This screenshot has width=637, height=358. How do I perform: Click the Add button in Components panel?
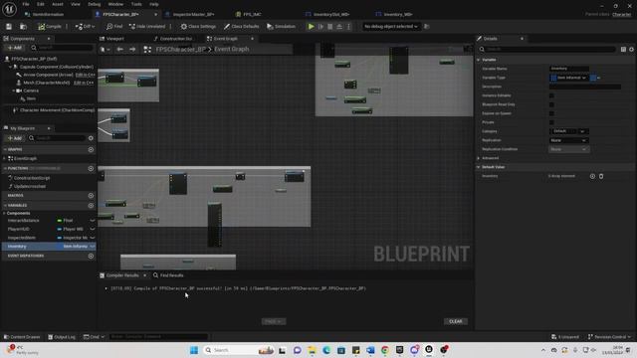click(15, 48)
